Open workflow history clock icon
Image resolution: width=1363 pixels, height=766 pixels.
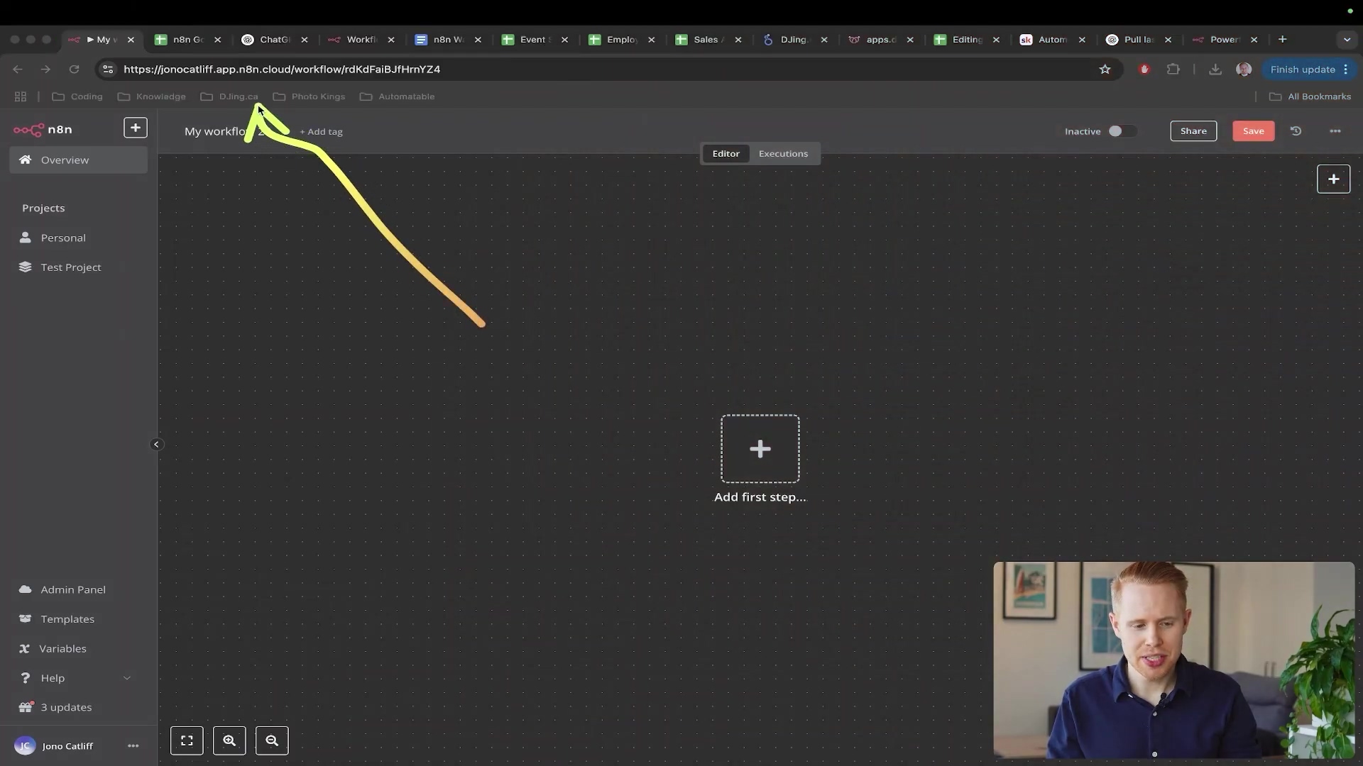click(x=1296, y=131)
